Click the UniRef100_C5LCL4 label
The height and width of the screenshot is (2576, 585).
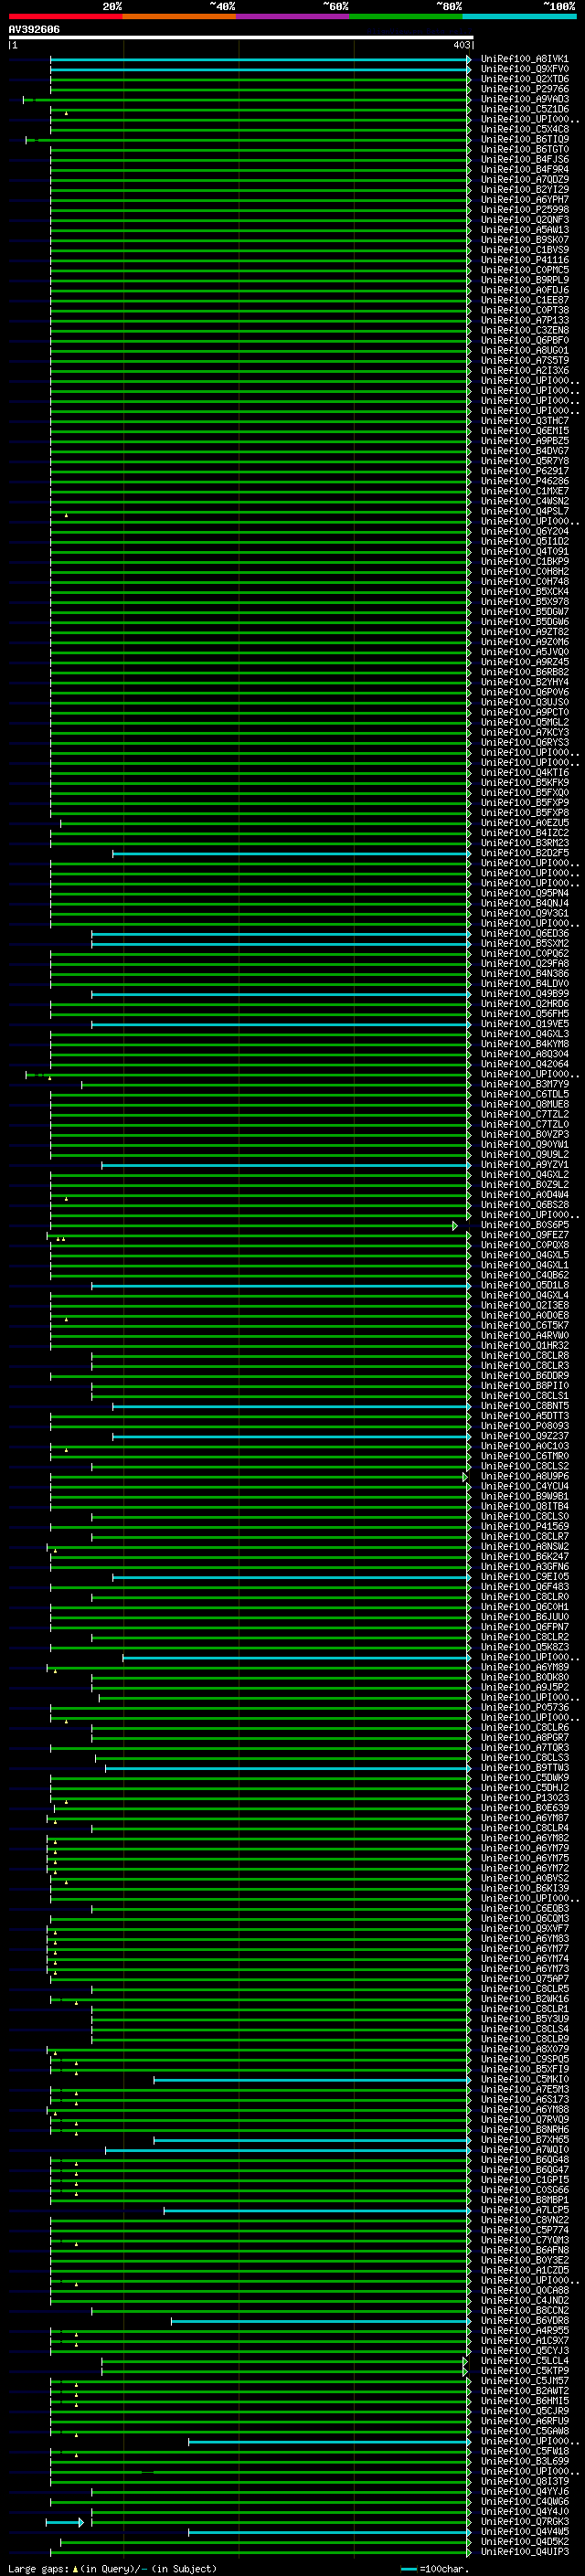coord(524,2361)
